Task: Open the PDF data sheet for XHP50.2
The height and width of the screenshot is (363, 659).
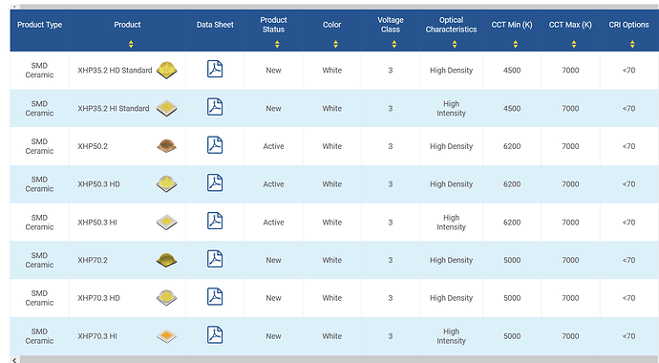Action: (215, 145)
